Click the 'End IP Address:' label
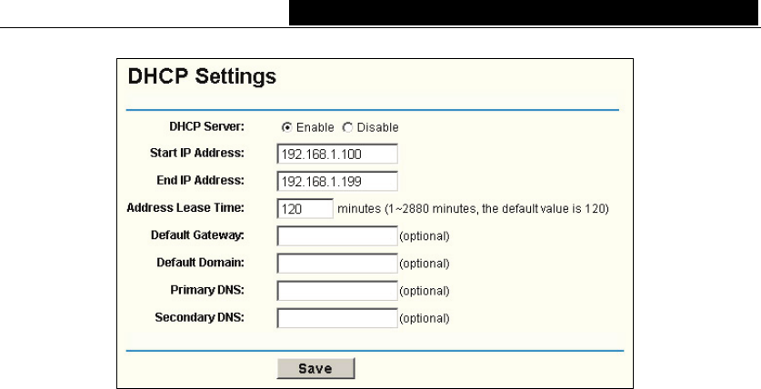Image resolution: width=761 pixels, height=389 pixels. point(200,181)
